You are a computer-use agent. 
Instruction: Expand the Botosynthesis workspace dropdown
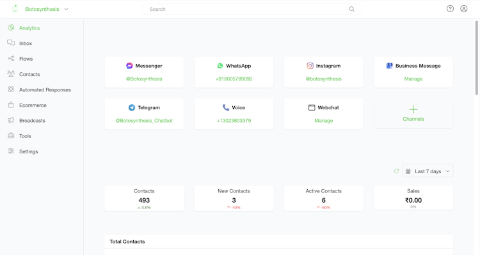(x=66, y=9)
